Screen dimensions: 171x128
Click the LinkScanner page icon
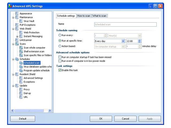click(x=17, y=40)
